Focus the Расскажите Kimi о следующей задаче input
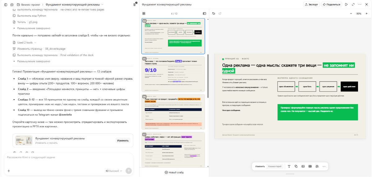This screenshot has height=177, width=372. (68, 158)
